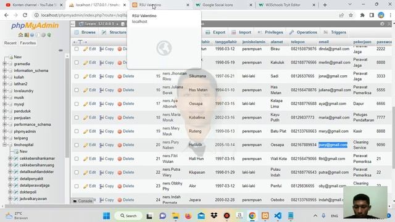395x222 pixels.
Task: Click the Delete icon for row 22
Action: coord(120,173)
